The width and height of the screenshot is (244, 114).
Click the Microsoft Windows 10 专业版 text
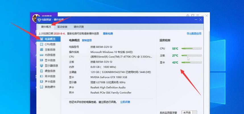pos(111,52)
